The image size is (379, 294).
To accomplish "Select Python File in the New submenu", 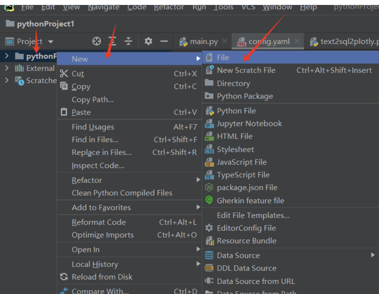I will 236,111.
